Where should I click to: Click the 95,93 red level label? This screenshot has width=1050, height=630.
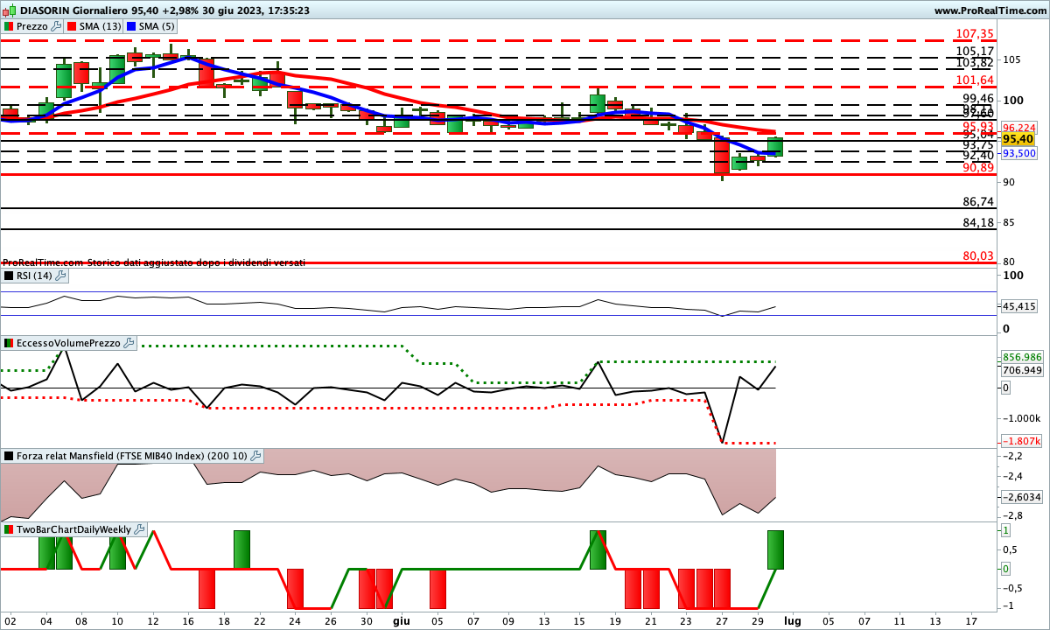(x=977, y=127)
